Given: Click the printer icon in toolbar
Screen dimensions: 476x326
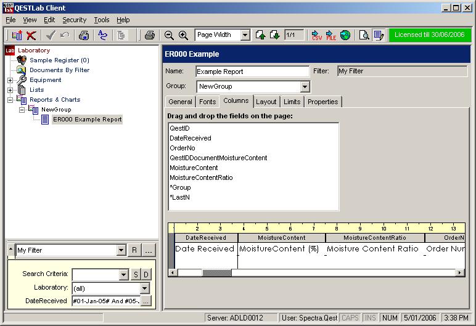Looking at the screenshot, I should point(149,36).
